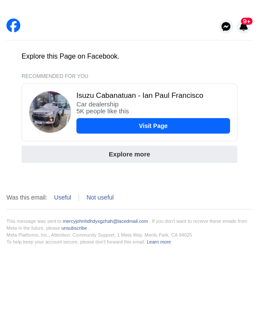The height and width of the screenshot is (331, 259).
Task: Open the Isuzu truck profile picture
Action: click(x=50, y=112)
